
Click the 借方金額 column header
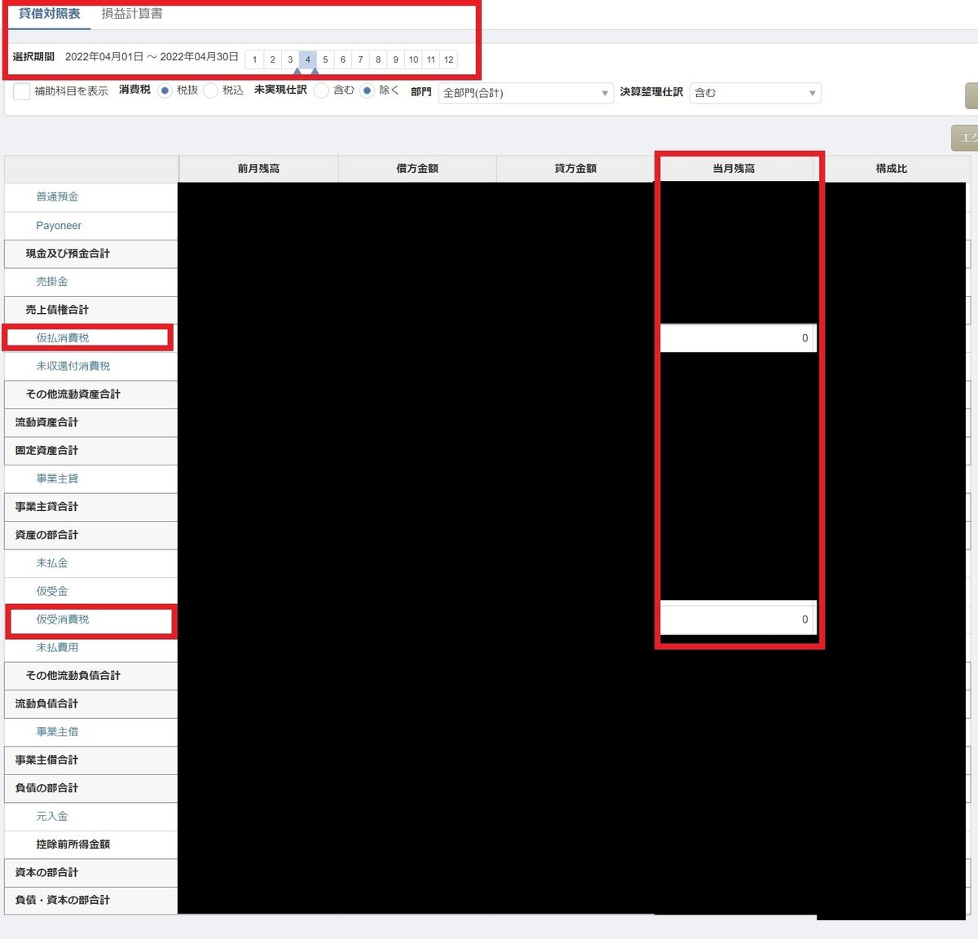(x=417, y=169)
